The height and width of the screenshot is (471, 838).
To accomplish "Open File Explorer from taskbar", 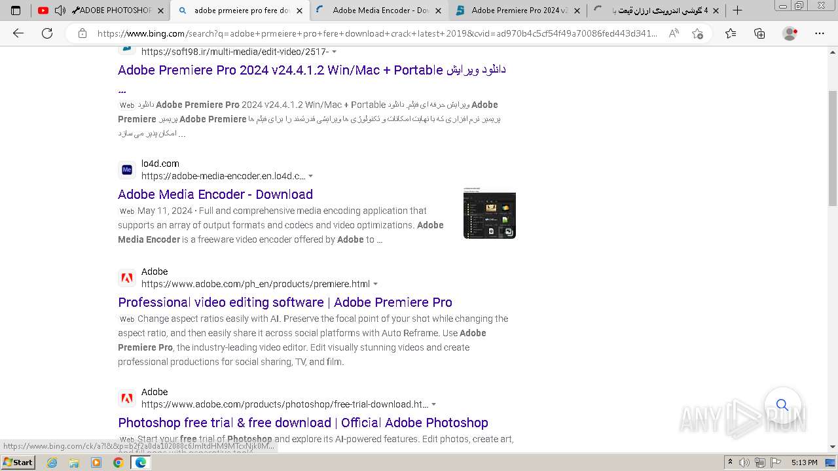I will [74, 462].
